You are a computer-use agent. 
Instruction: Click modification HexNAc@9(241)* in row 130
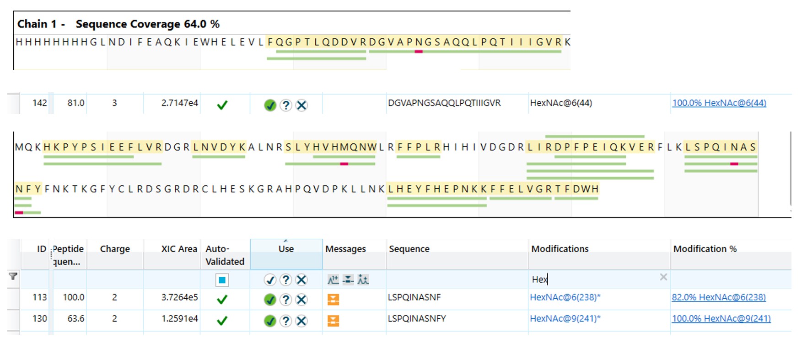[x=565, y=318]
